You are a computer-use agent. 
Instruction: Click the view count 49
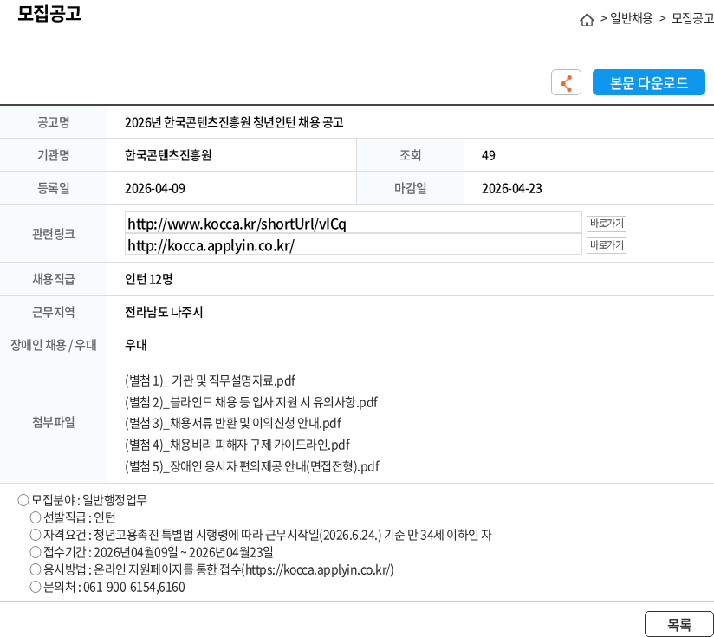coord(488,156)
